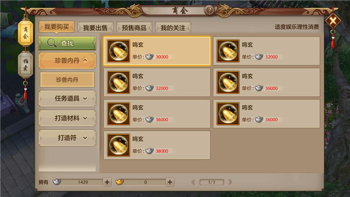Close the 商会 window with X

333,21
